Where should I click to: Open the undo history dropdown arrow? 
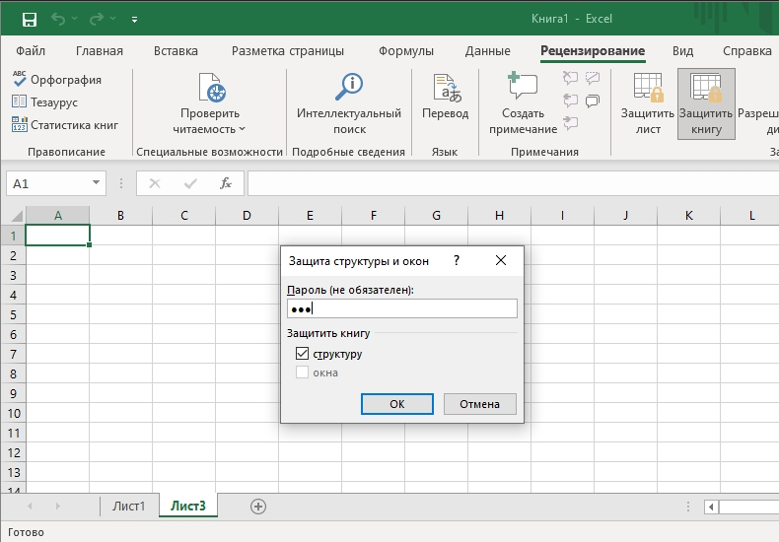pos(75,19)
